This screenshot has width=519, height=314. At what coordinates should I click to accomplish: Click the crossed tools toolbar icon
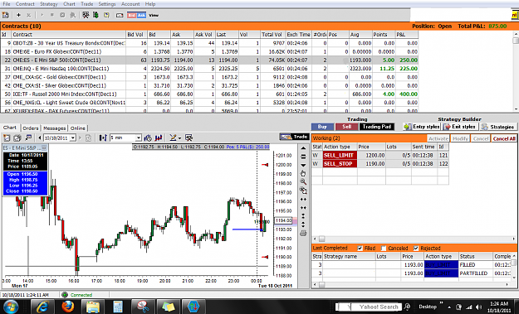click(x=86, y=15)
